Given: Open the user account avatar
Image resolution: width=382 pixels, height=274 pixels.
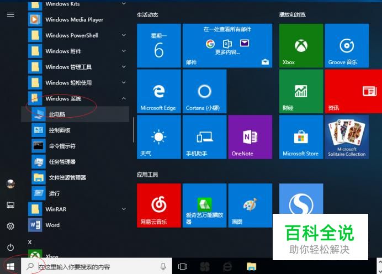Looking at the screenshot, I should pyautogui.click(x=10, y=184).
